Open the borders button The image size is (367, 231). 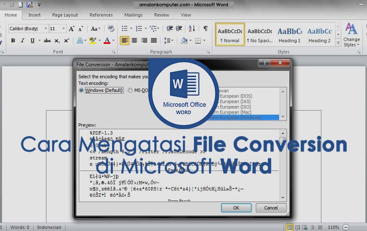point(198,41)
